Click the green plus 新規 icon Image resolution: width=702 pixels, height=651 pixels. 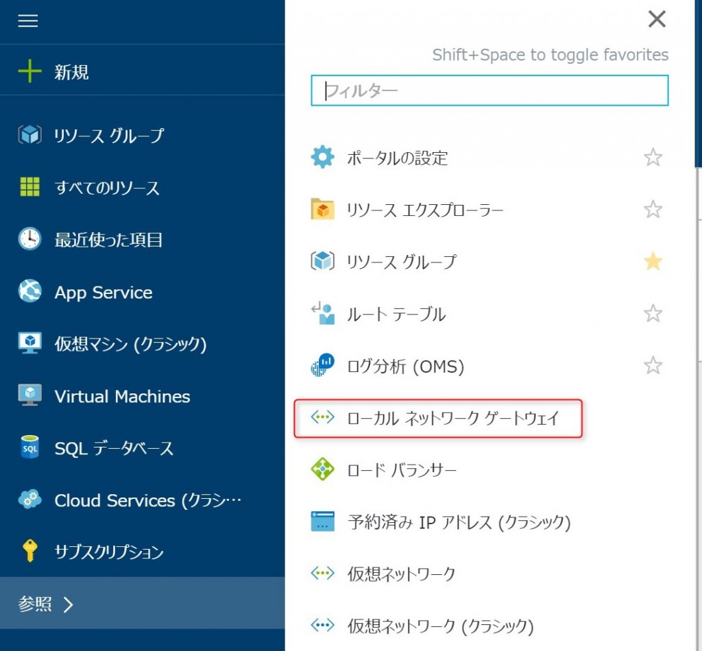pos(29,72)
